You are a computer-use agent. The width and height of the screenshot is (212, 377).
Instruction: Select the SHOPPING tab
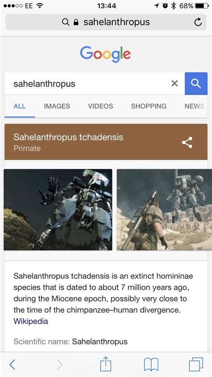[x=149, y=106]
